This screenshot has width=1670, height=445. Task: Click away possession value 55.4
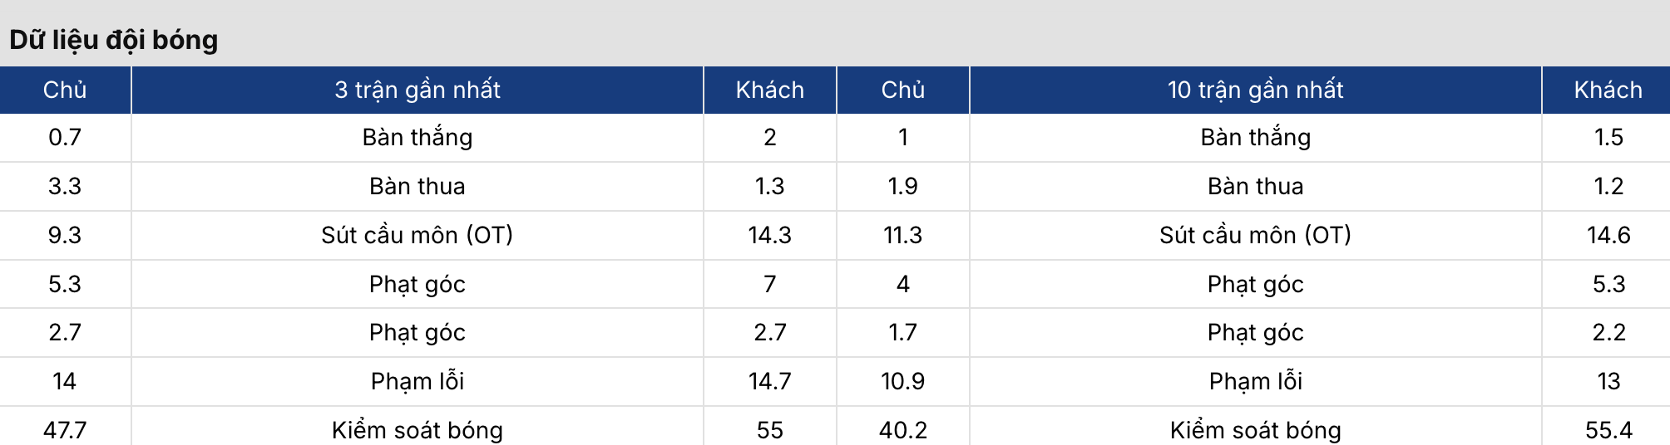tap(1608, 430)
